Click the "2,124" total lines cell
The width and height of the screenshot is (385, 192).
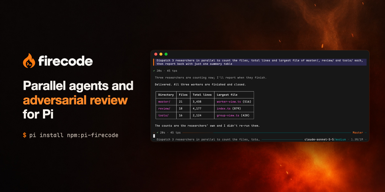click(202, 115)
